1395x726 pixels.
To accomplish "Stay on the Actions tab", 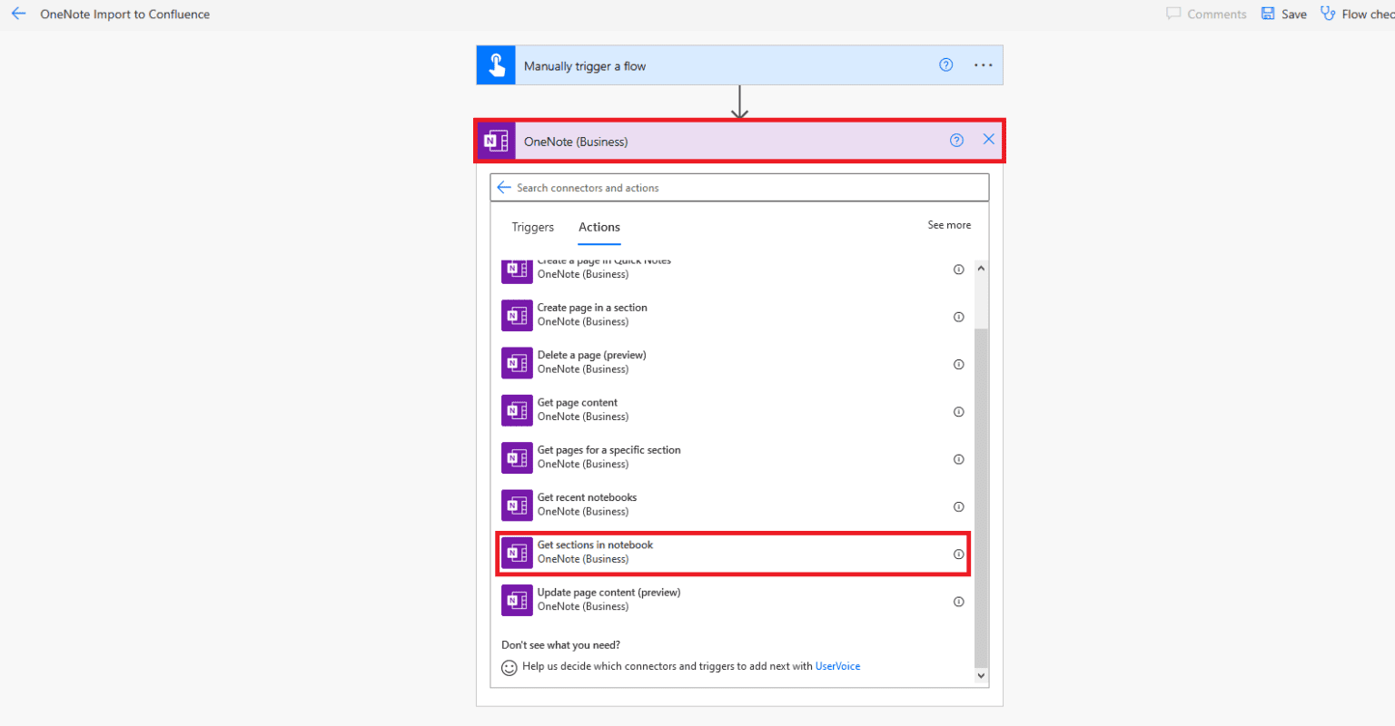I will tap(599, 227).
